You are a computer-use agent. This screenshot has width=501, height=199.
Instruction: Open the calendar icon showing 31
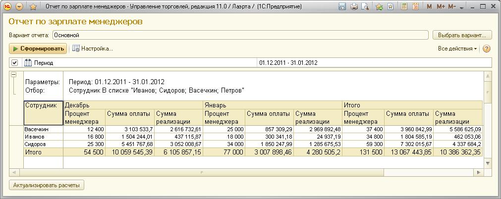(415, 6)
